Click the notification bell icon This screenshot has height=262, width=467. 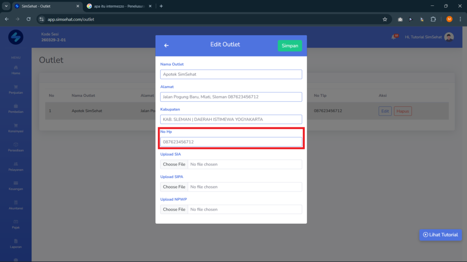[x=394, y=37]
